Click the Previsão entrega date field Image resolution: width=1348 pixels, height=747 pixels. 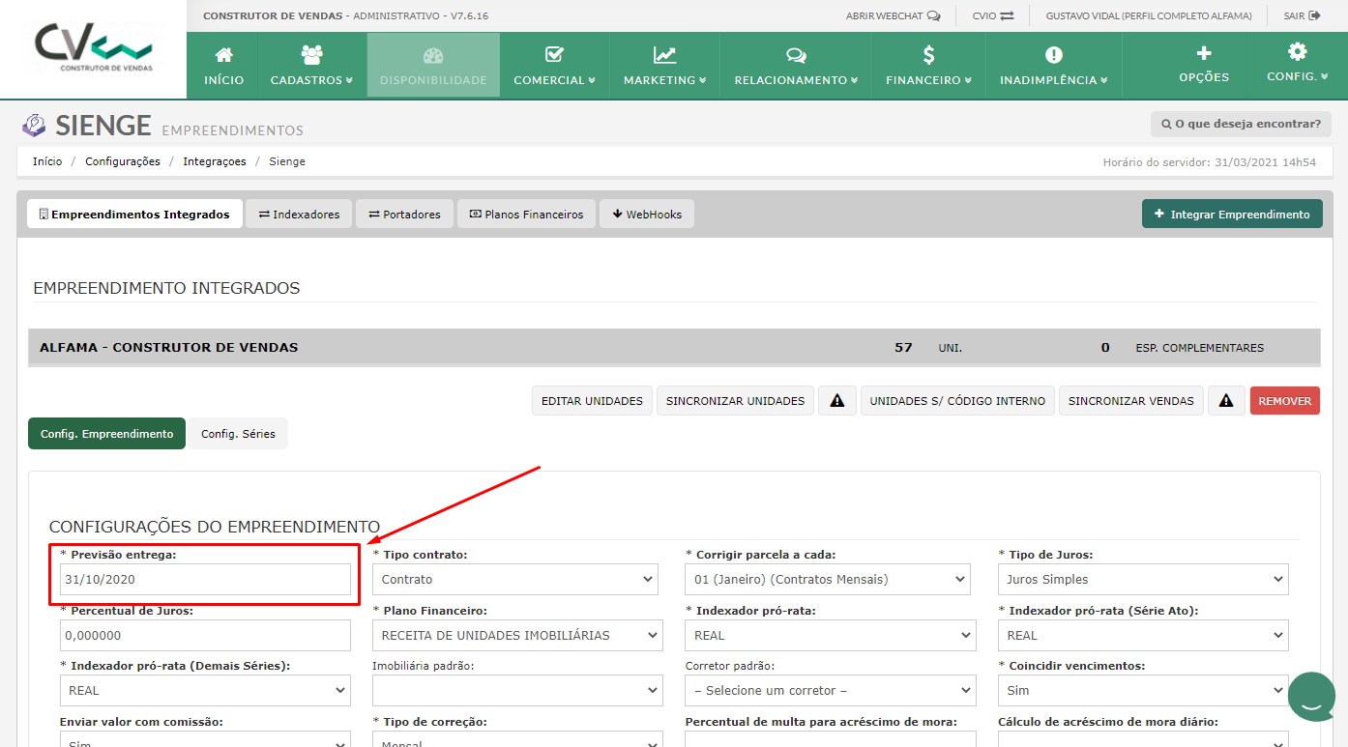[x=205, y=579]
